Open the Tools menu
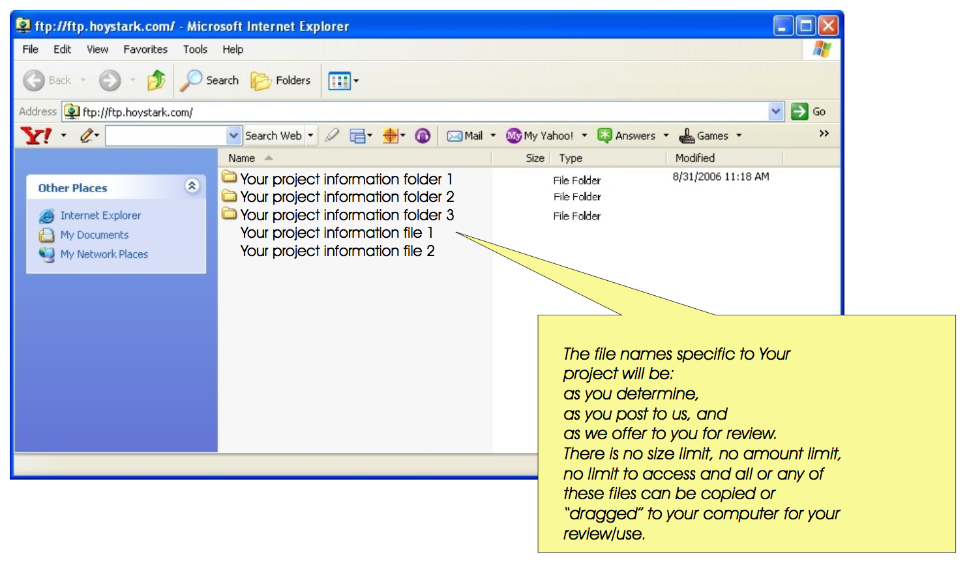 [x=195, y=50]
